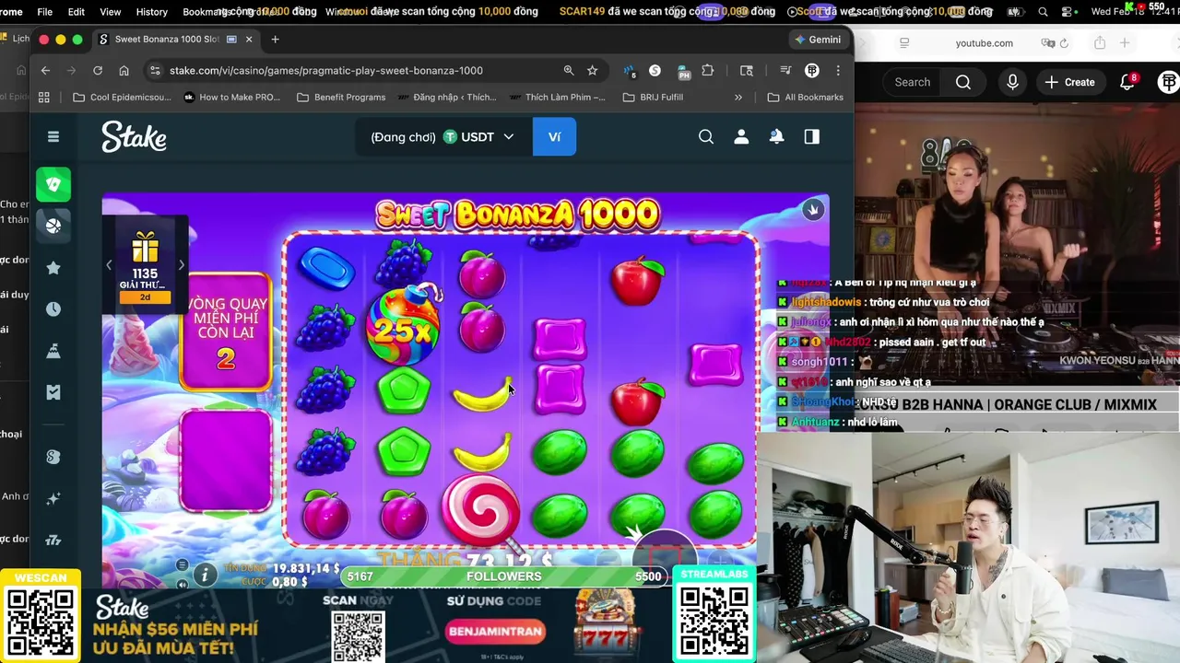Image resolution: width=1180 pixels, height=663 pixels.
Task: Open the History menu
Action: [x=151, y=12]
